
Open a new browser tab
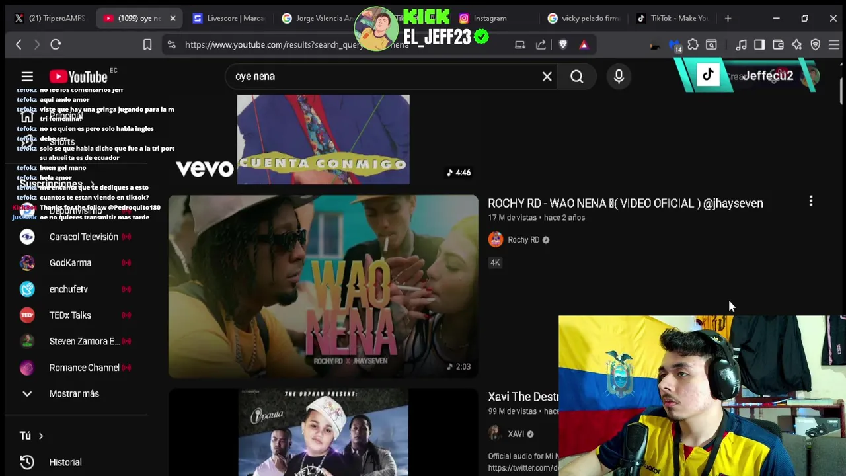click(x=728, y=19)
